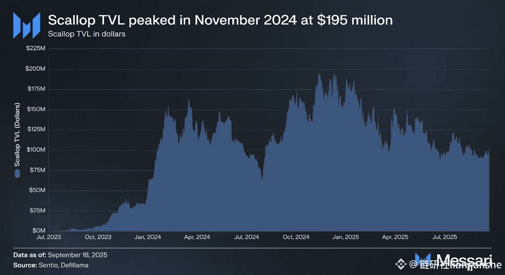Image resolution: width=505 pixels, height=275 pixels.
Task: Click the Messari logo icon at bottom right
Action: (423, 260)
